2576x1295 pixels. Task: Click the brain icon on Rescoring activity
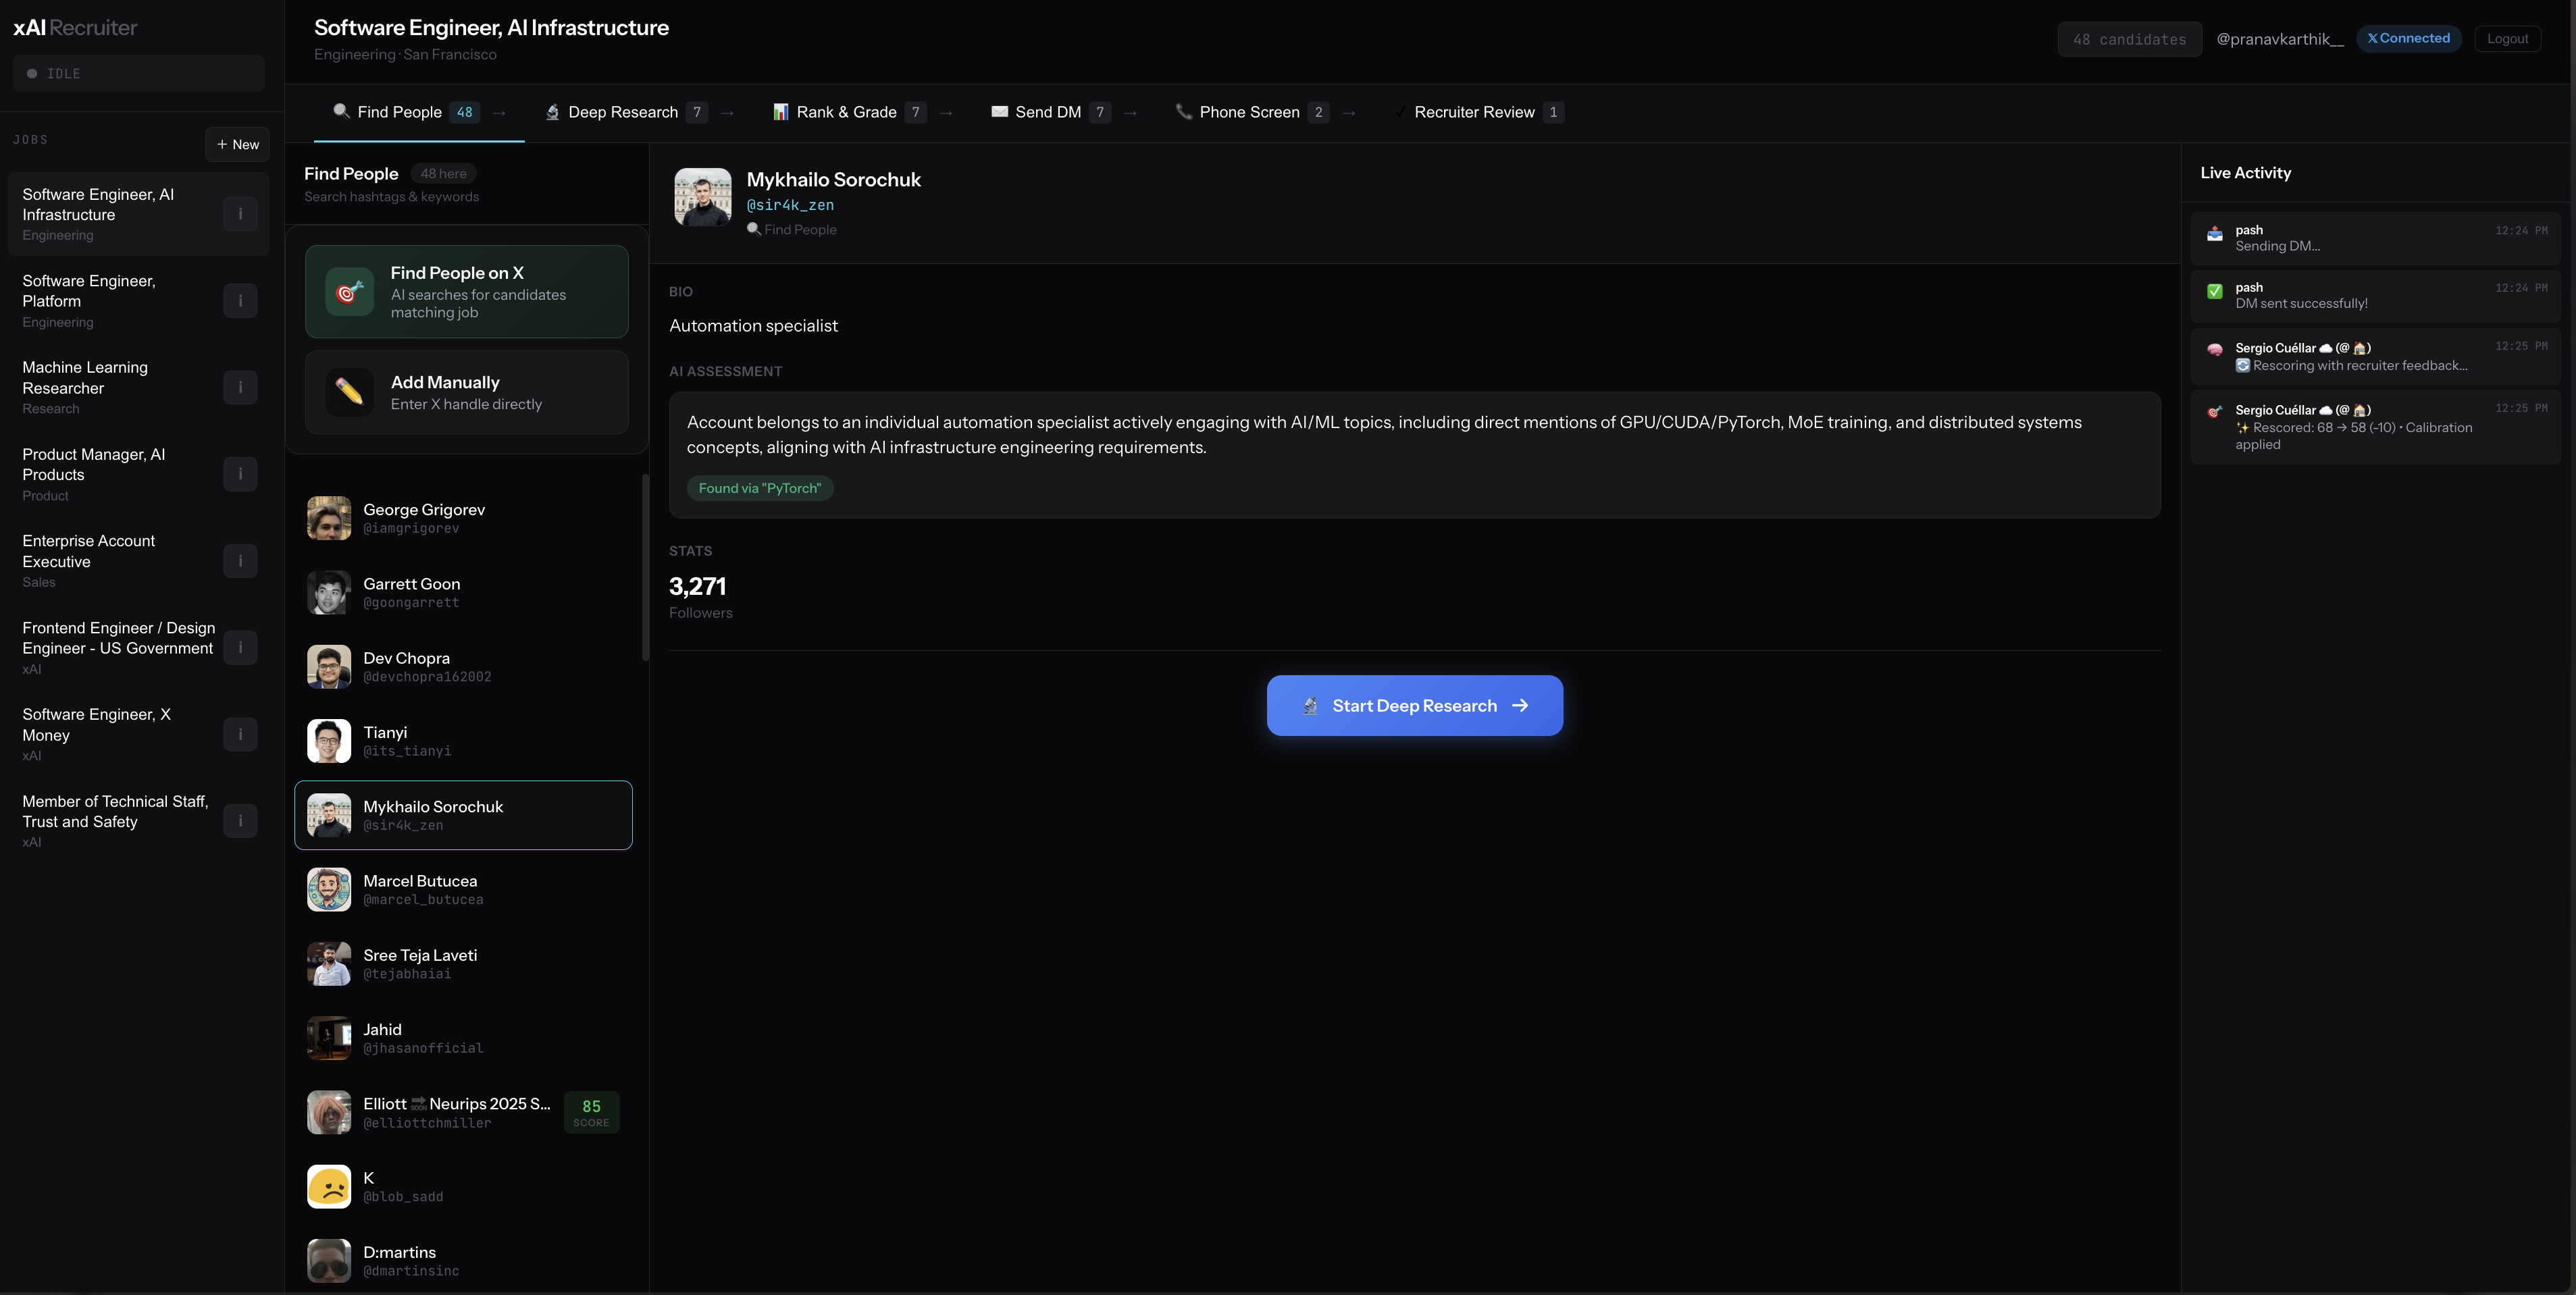2215,349
